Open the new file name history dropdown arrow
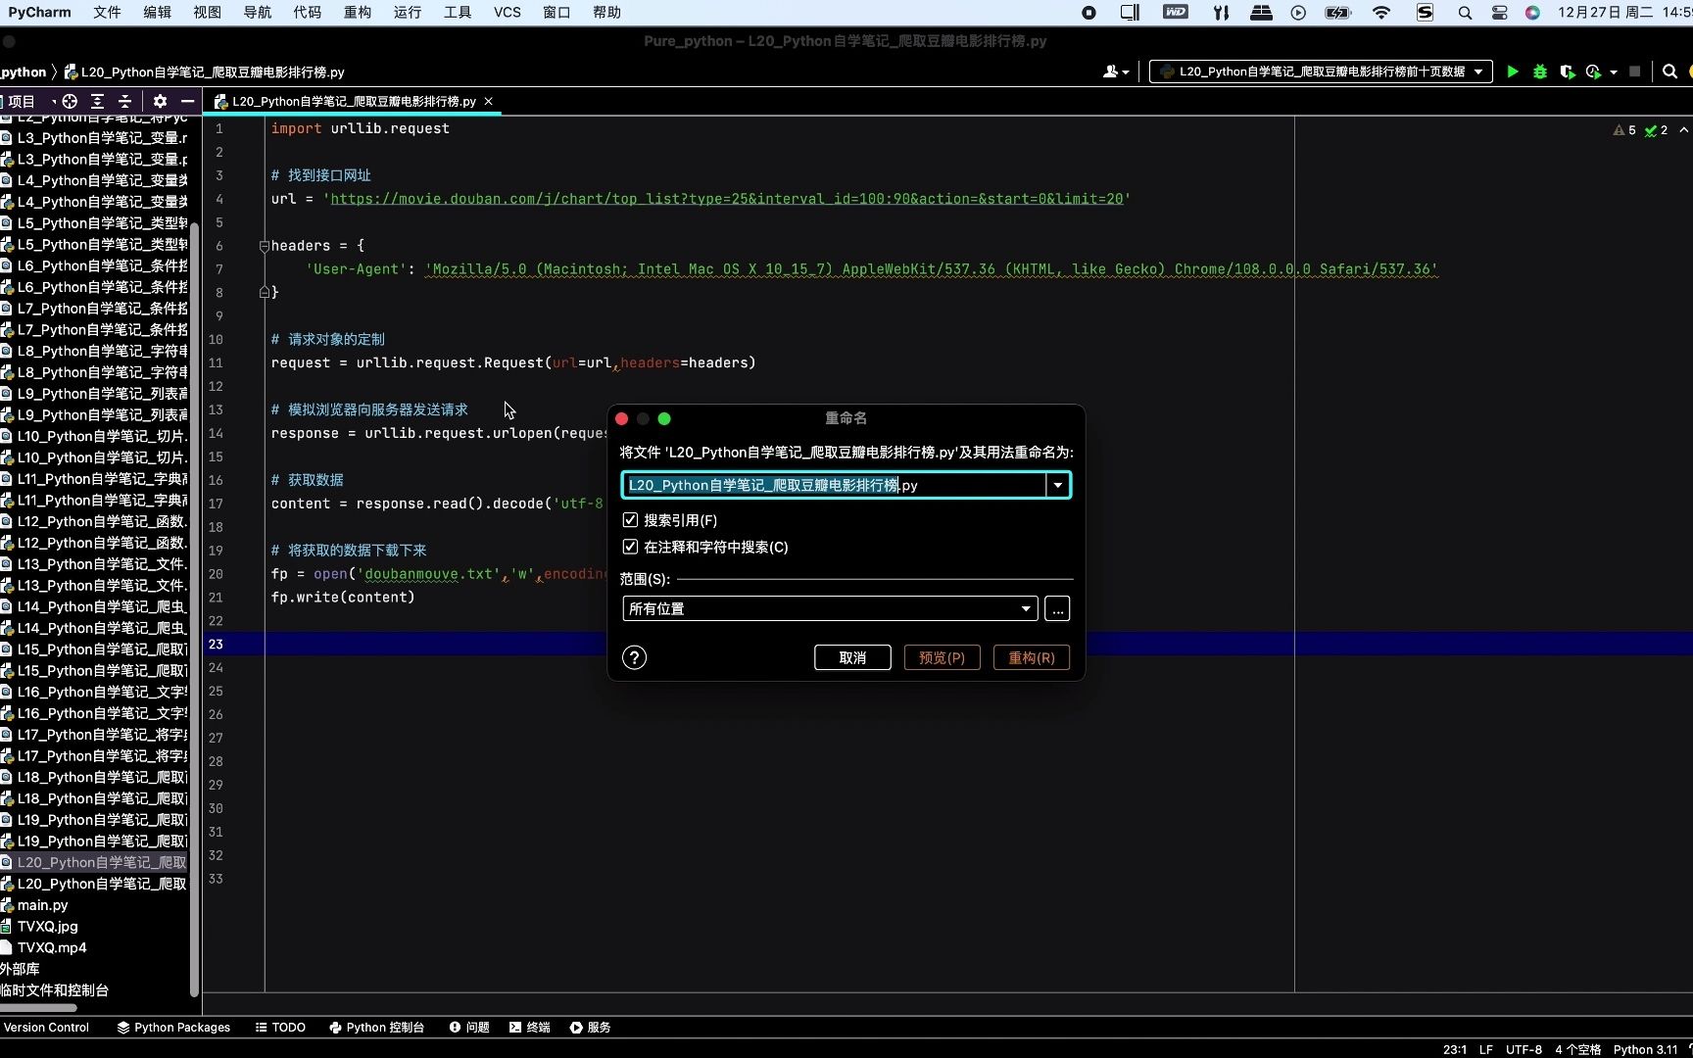The image size is (1693, 1058). [x=1058, y=485]
